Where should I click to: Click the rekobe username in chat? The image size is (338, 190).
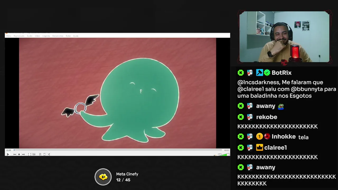[266, 117]
